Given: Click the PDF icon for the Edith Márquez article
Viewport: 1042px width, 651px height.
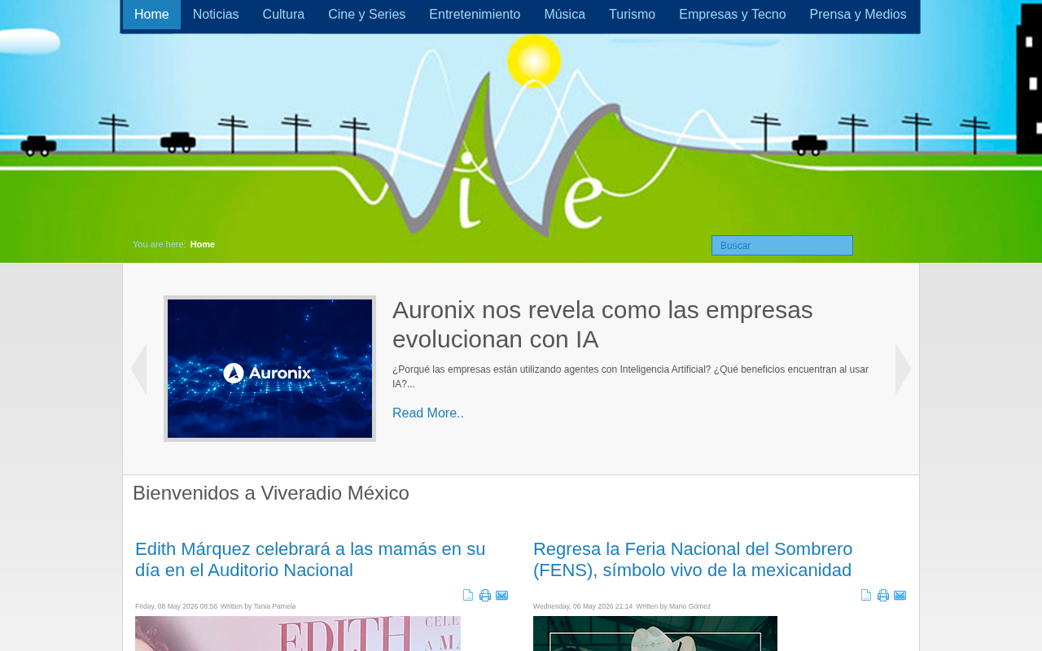Looking at the screenshot, I should point(468,595).
